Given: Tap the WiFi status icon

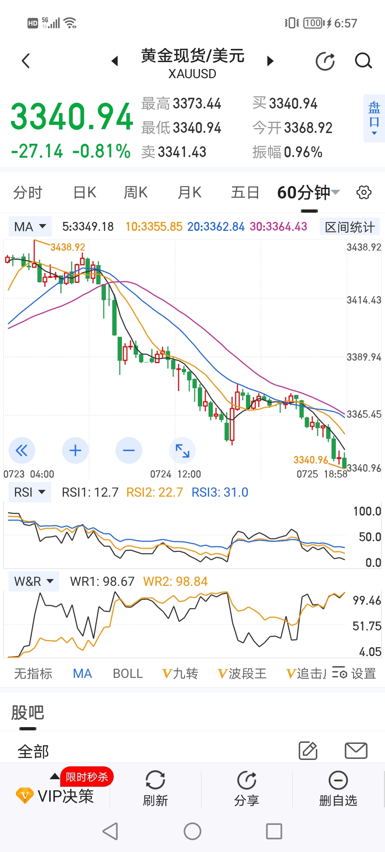Looking at the screenshot, I should click(x=70, y=23).
